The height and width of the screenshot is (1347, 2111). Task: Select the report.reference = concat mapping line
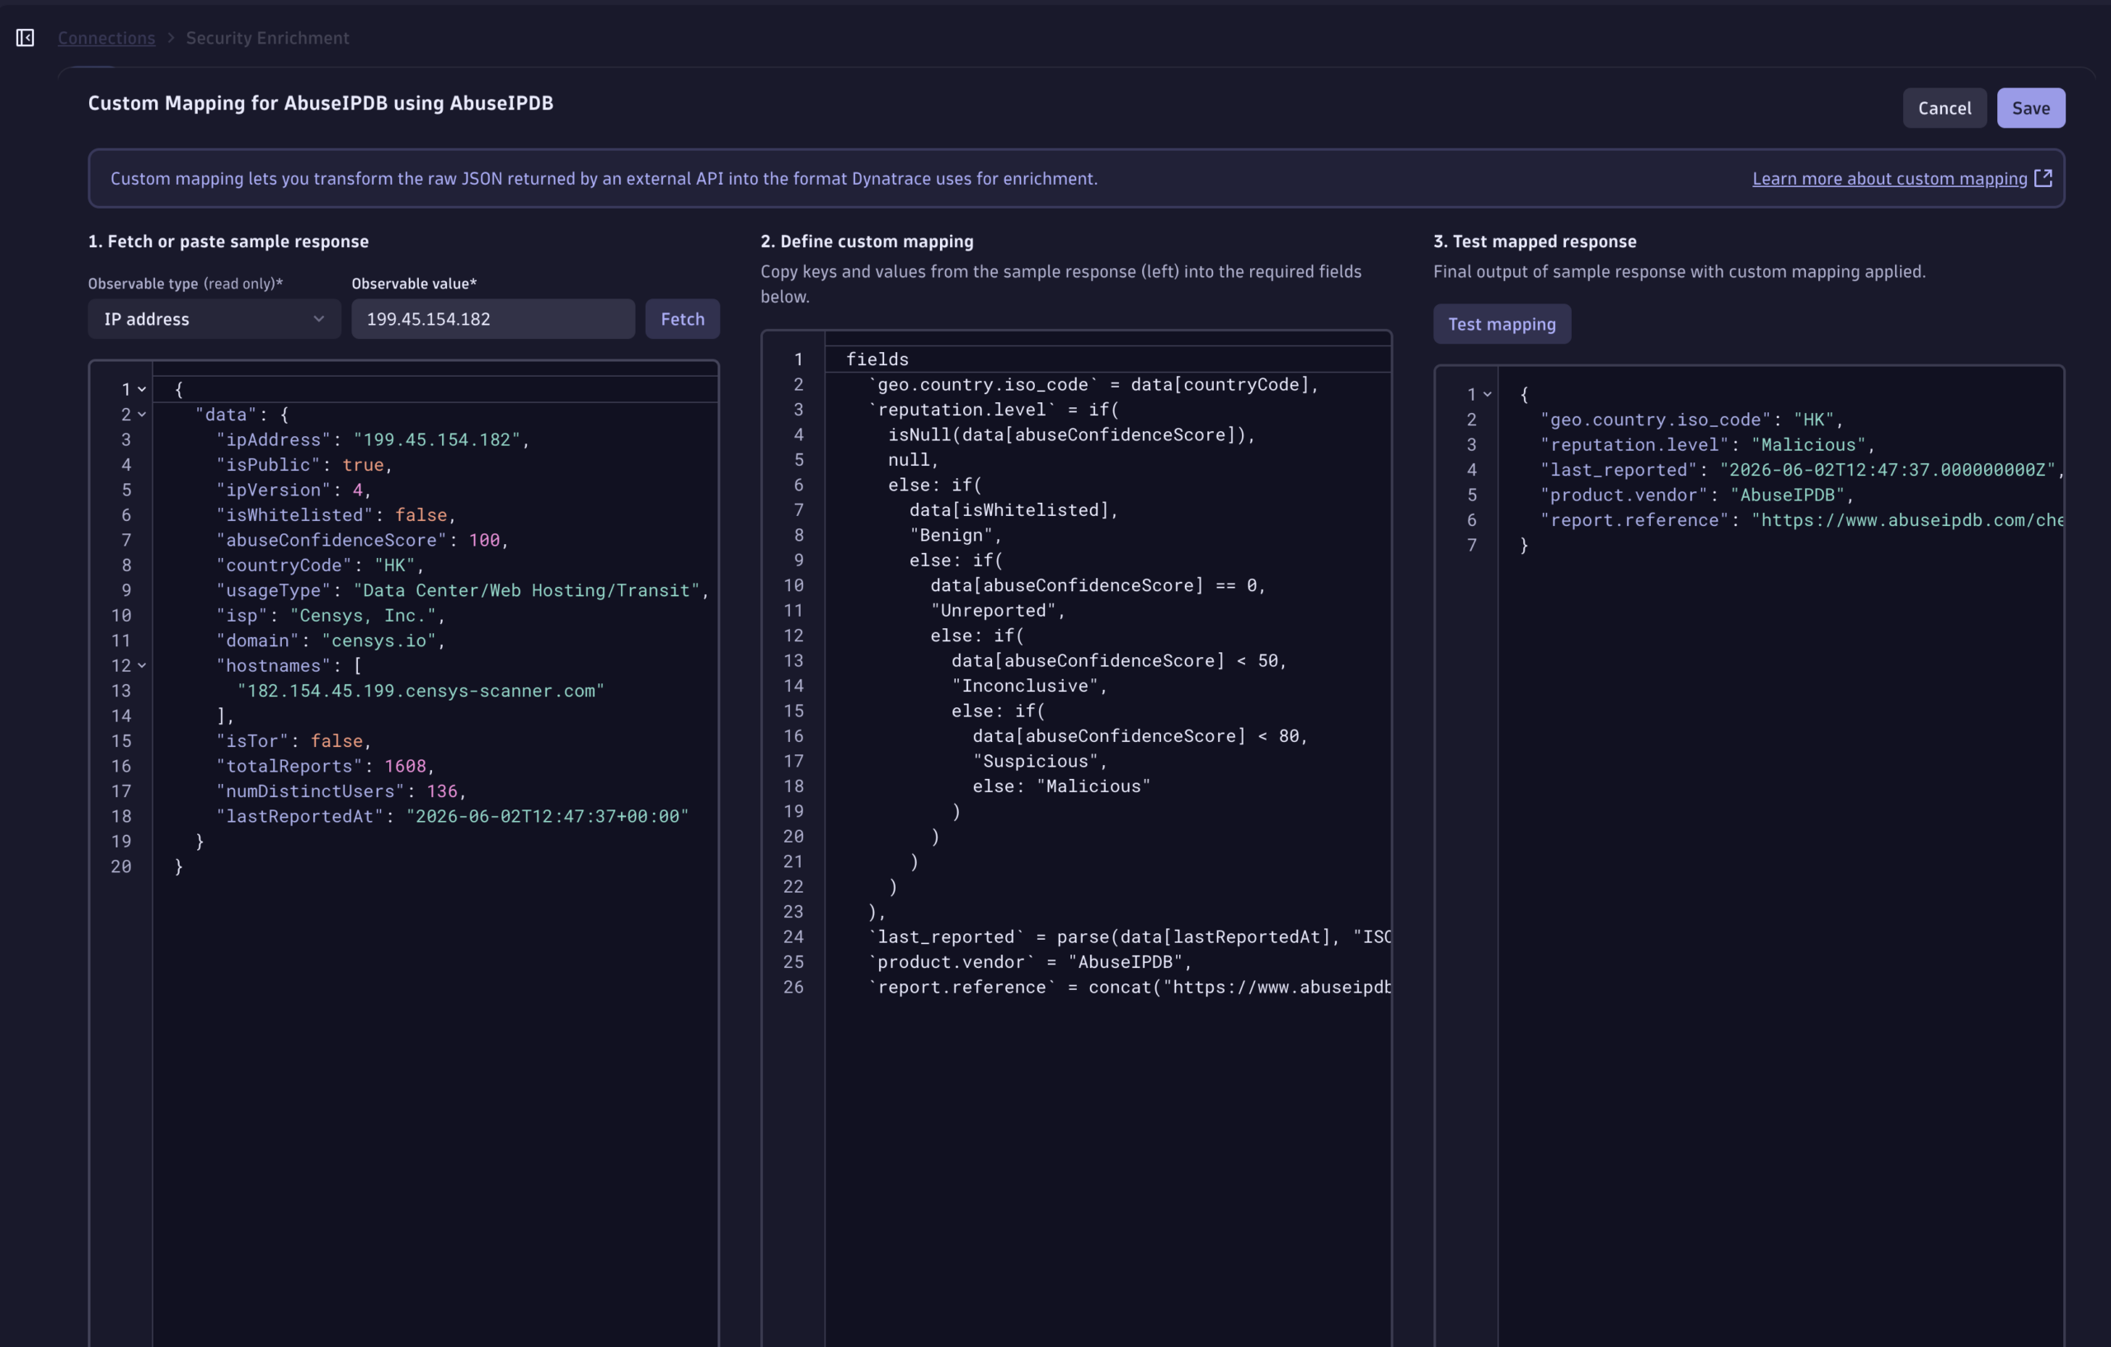pyautogui.click(x=1129, y=988)
